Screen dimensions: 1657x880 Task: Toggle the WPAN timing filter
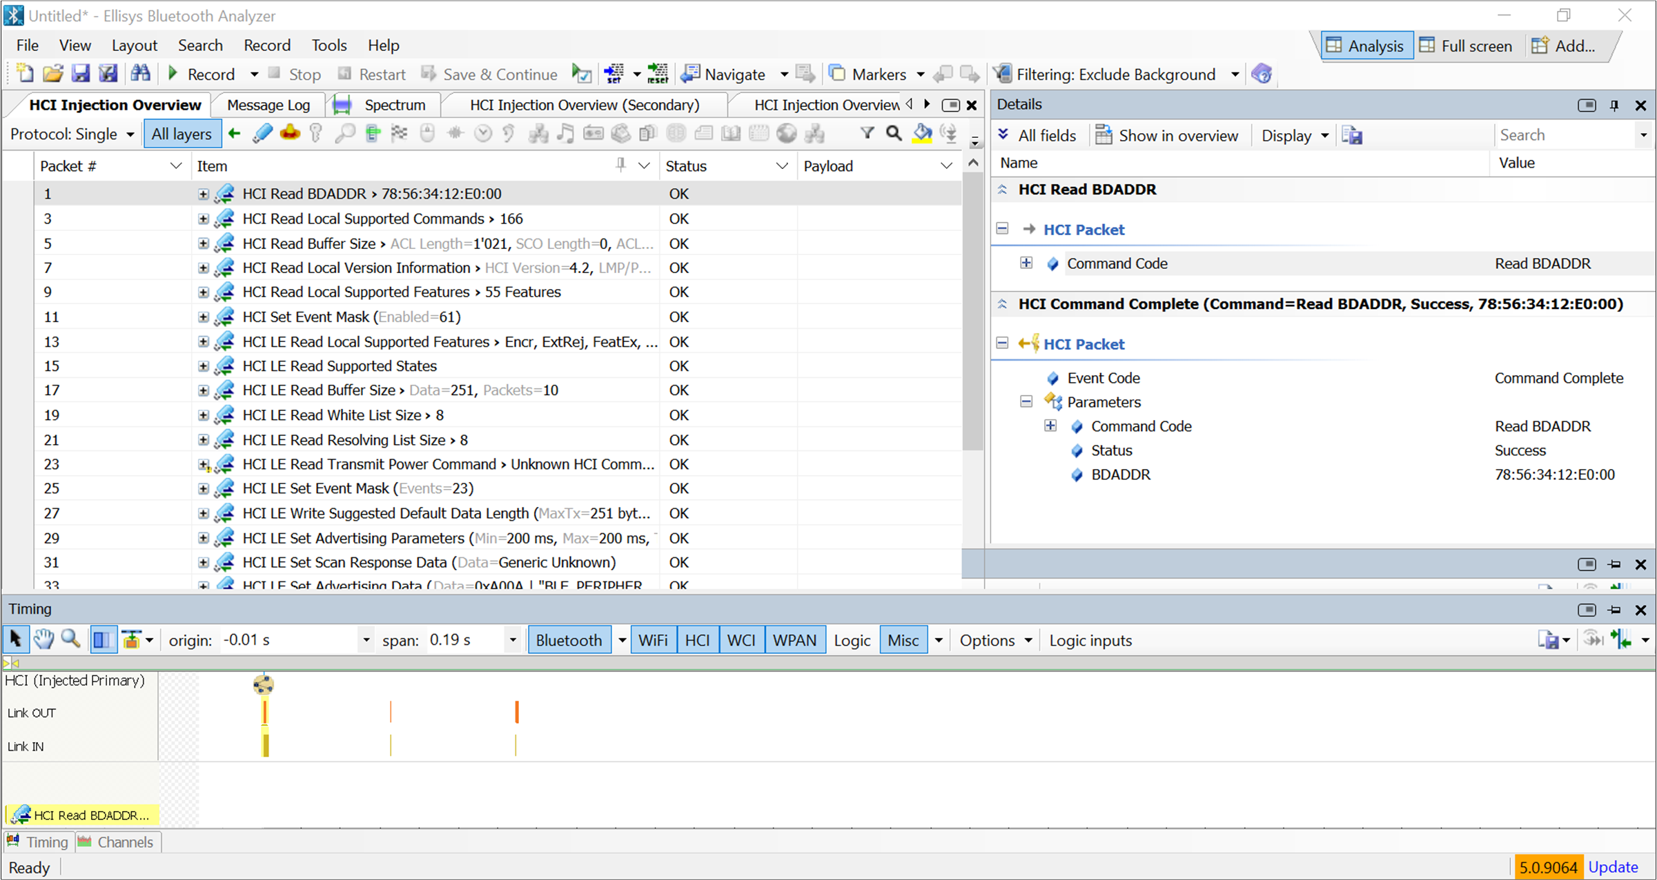[794, 640]
